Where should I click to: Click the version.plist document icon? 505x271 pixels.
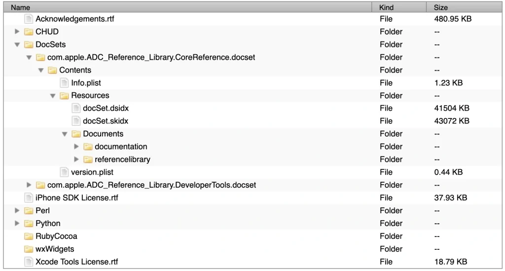(64, 172)
